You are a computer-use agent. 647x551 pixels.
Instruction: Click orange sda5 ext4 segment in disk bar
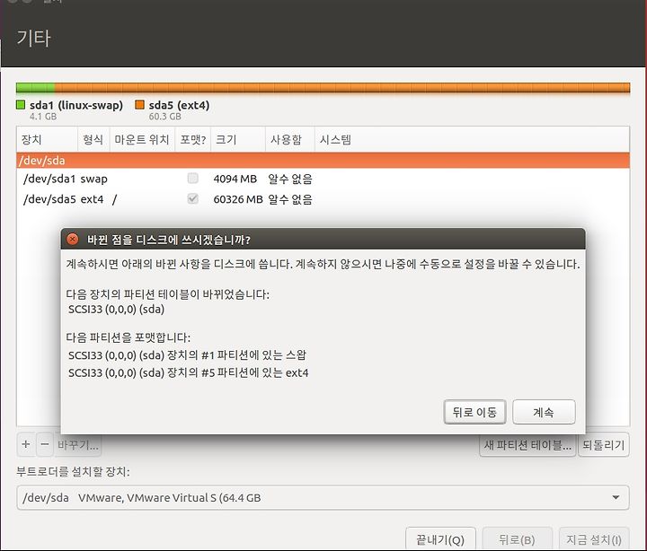[x=342, y=87]
